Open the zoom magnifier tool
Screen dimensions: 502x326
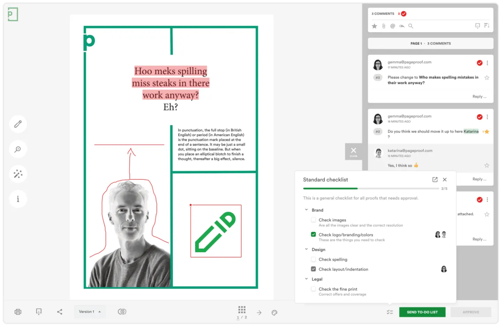[x=18, y=149]
